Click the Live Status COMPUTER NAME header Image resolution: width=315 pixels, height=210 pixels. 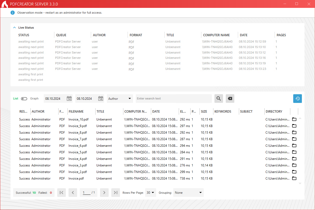point(216,35)
